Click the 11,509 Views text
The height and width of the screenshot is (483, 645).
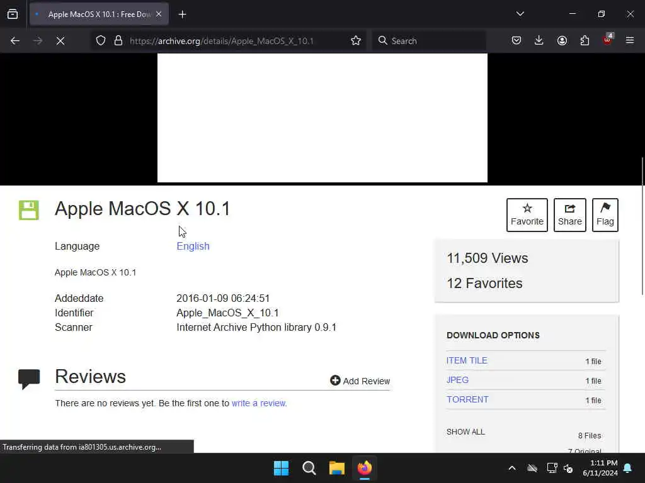(488, 258)
